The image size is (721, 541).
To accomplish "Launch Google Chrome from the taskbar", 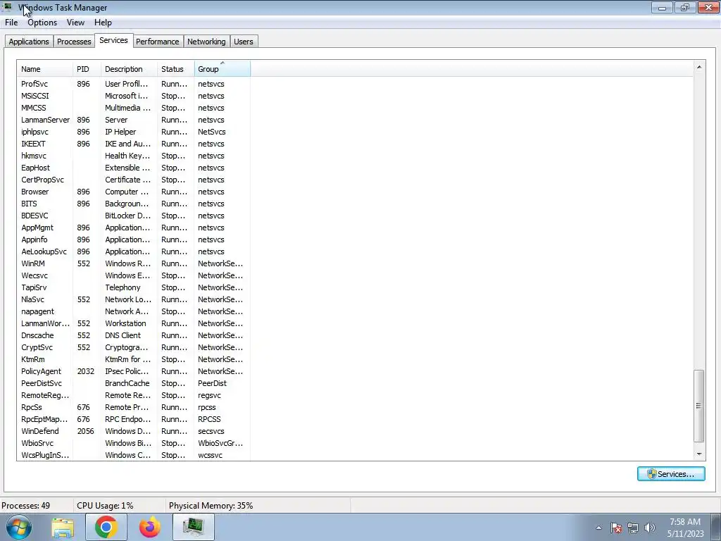I will 106,527.
